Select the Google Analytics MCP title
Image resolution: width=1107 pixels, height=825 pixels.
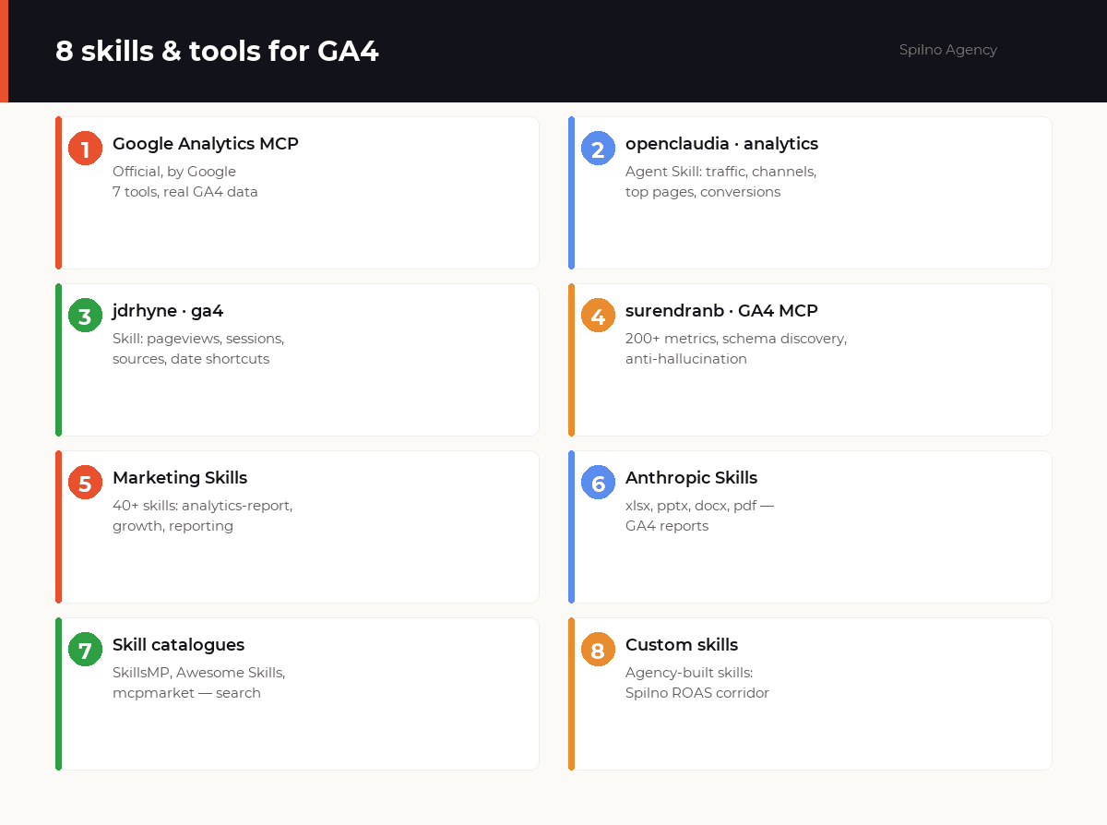[206, 144]
